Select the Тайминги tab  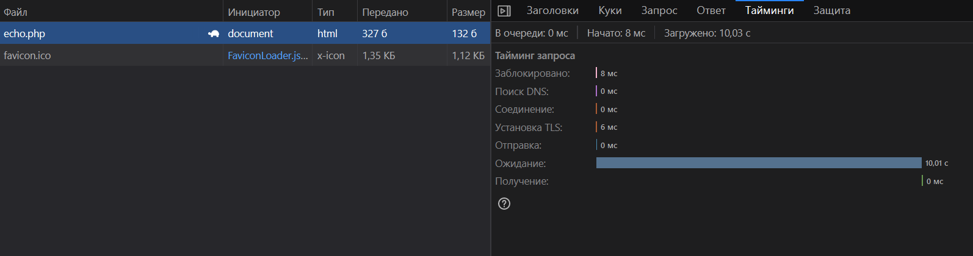click(x=770, y=10)
